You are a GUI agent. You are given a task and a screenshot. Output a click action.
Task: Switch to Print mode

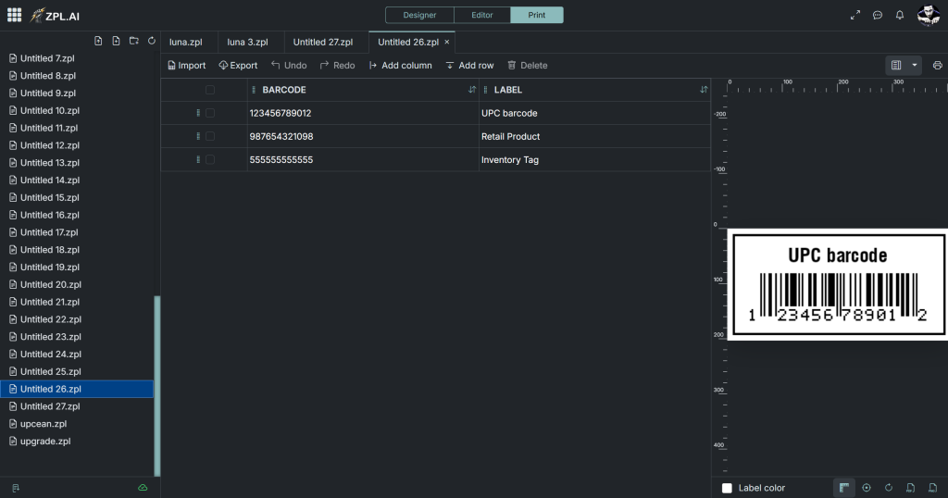(x=536, y=15)
